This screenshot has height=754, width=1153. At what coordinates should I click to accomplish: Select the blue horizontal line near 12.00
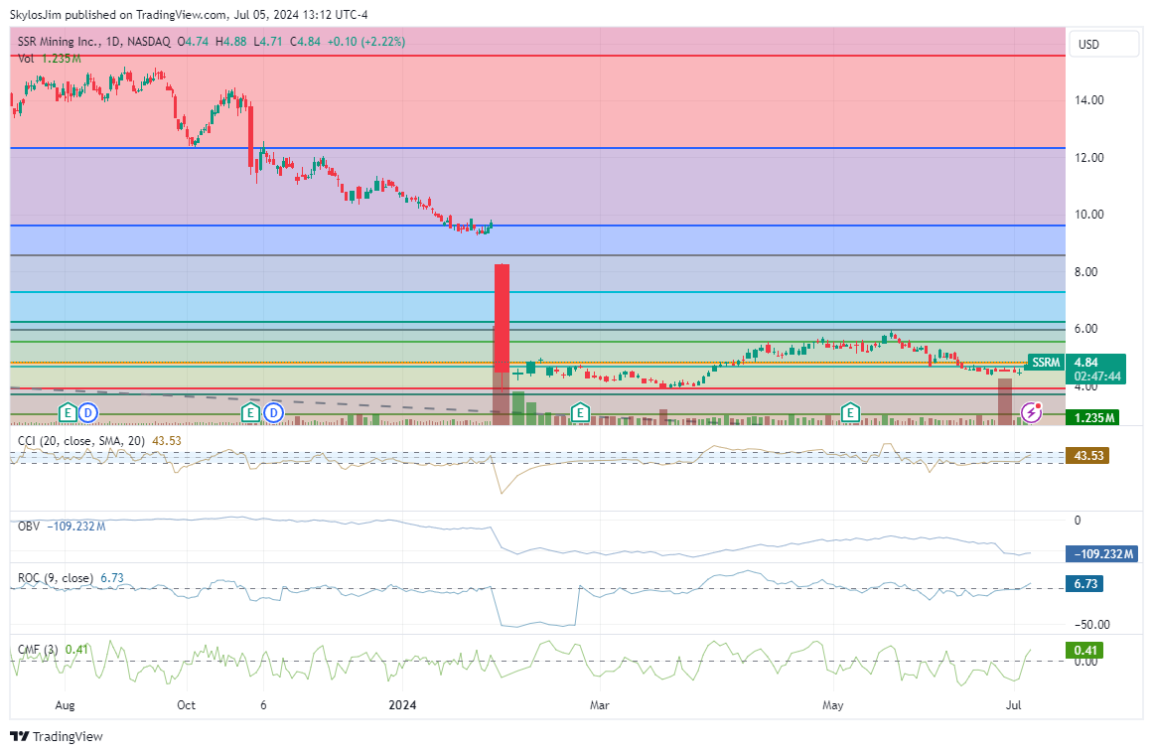pyautogui.click(x=537, y=148)
